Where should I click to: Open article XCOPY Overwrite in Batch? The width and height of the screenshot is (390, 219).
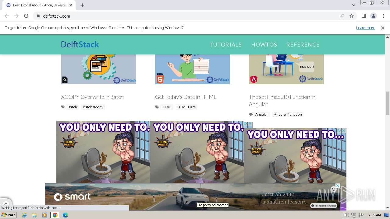(92, 97)
